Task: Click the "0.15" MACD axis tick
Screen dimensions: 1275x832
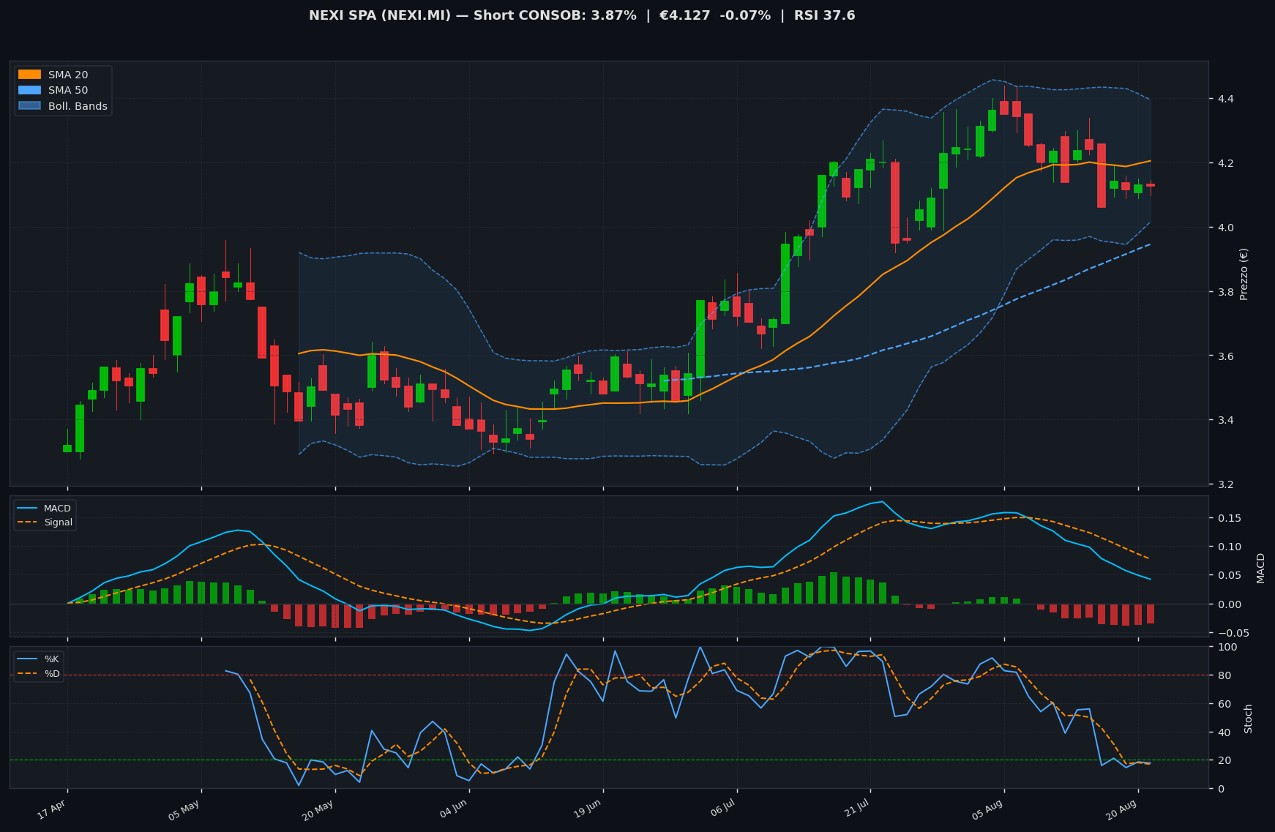Action: pos(1228,518)
